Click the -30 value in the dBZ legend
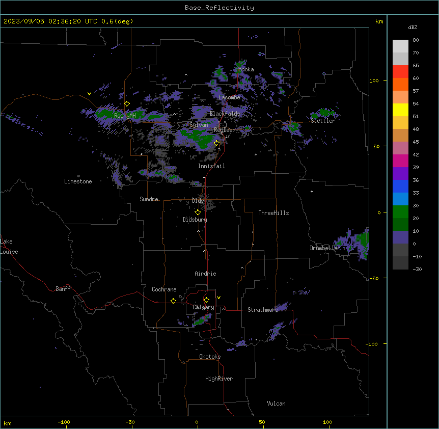The height and width of the screenshot is (429, 439). 417,269
